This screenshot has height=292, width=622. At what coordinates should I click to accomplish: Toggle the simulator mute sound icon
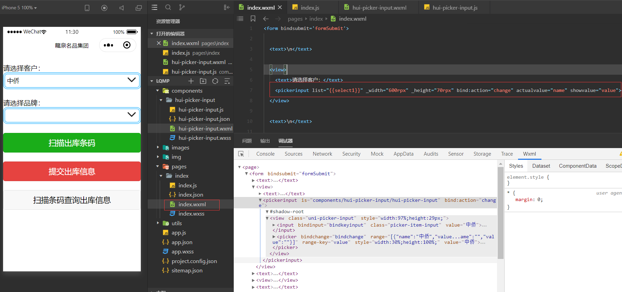pyautogui.click(x=122, y=8)
